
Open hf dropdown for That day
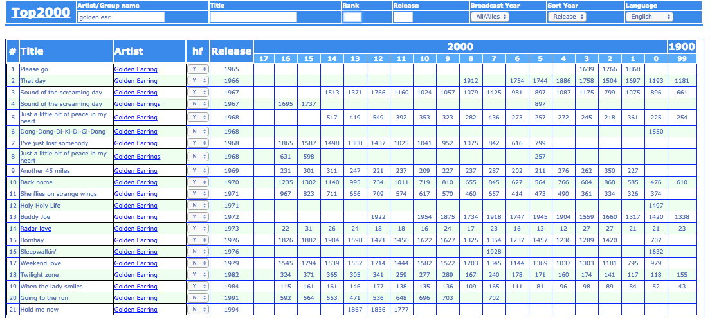(x=198, y=81)
